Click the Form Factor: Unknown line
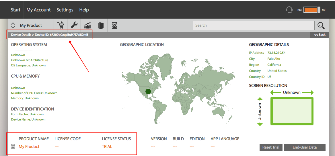335x156 pixels. (27, 114)
